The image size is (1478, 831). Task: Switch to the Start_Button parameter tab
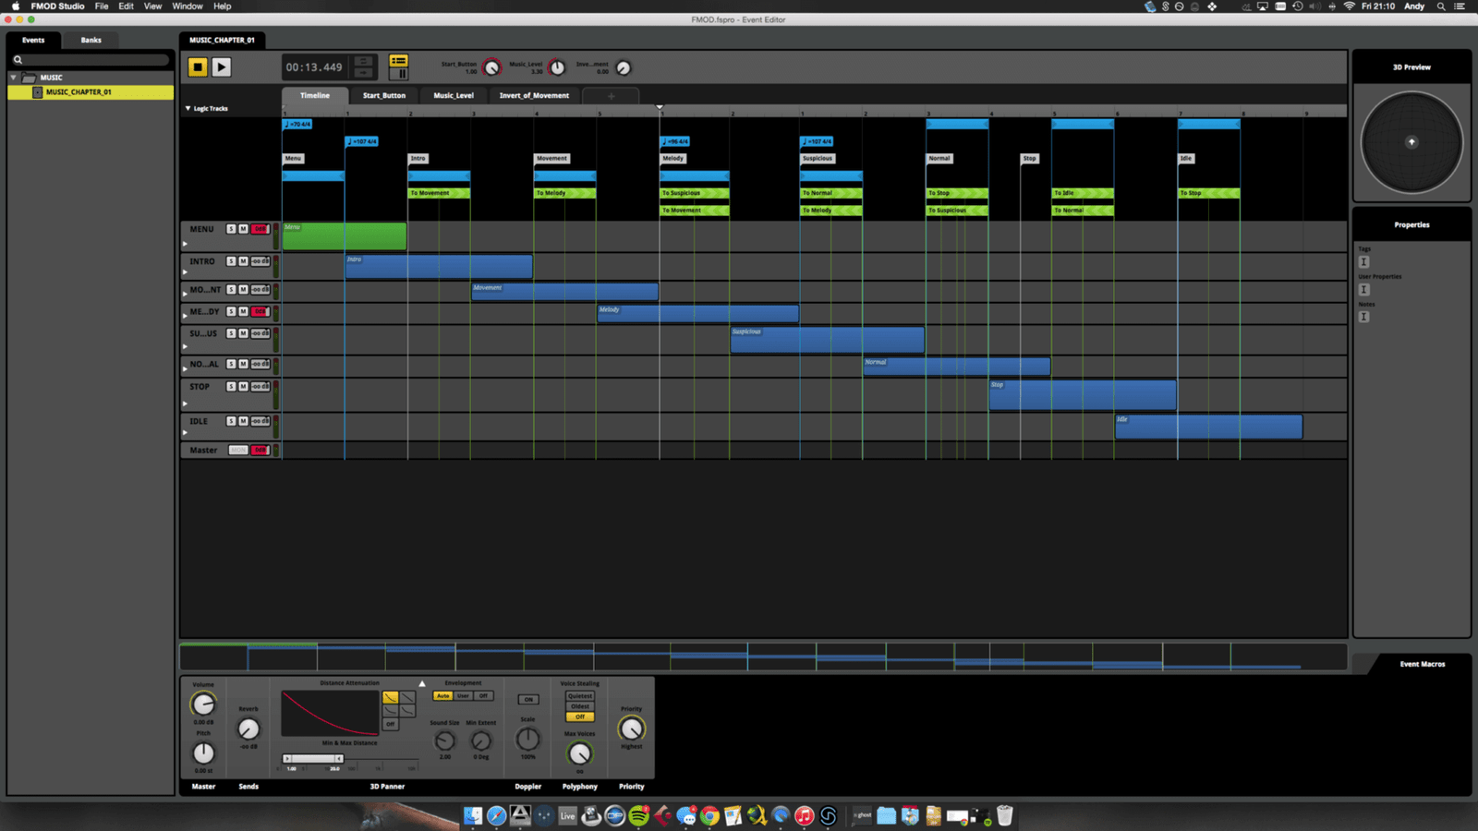pos(384,95)
